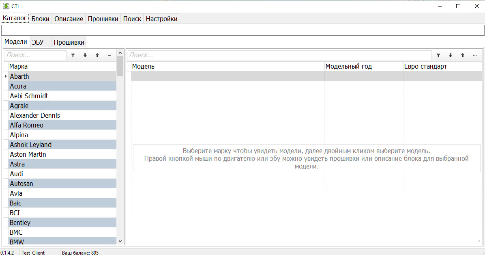Viewport: 485px width, 255px height.
Task: Click the down arrow icon above the Марка list
Action: (85, 55)
